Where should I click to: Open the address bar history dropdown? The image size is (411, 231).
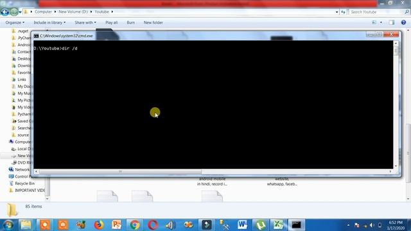pos(337,12)
